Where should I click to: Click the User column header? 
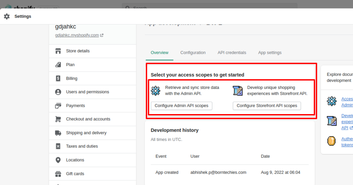click(195, 157)
